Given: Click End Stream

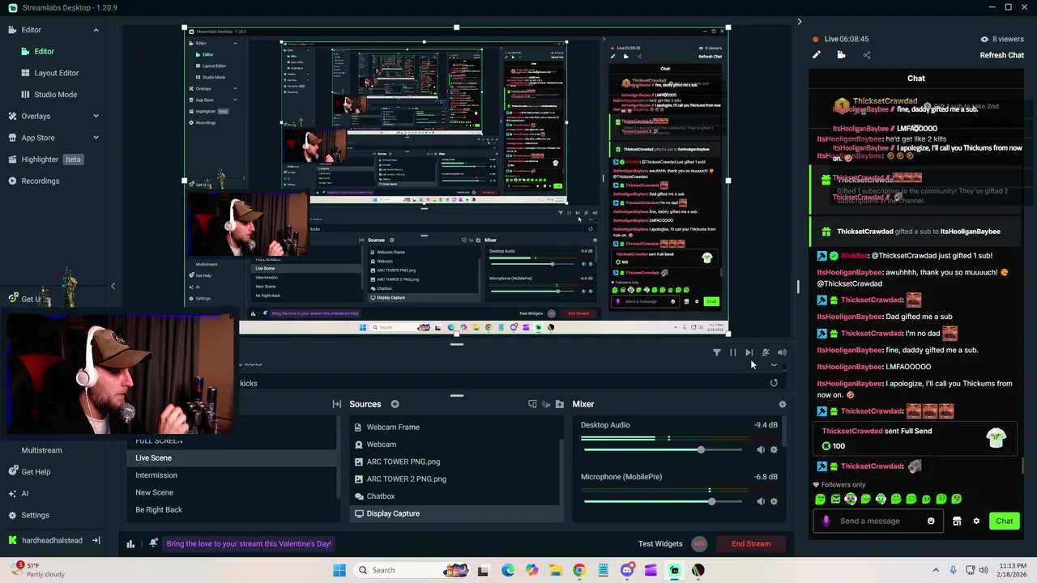Looking at the screenshot, I should pos(751,543).
